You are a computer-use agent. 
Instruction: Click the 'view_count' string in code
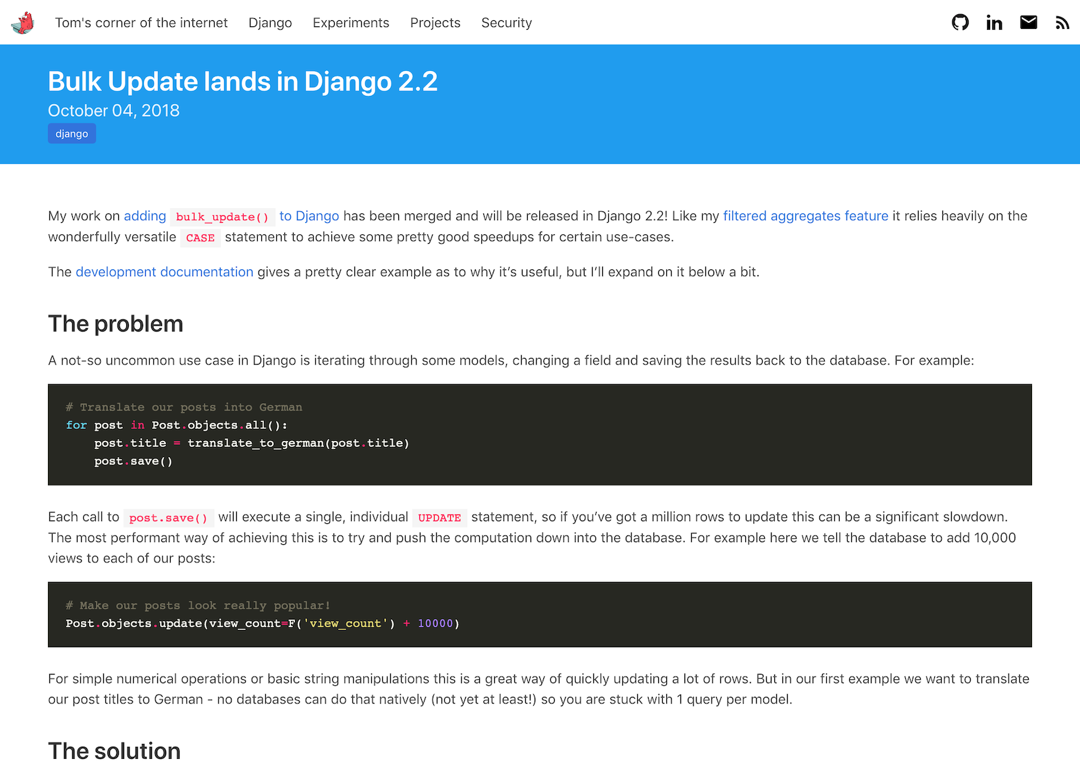point(346,624)
